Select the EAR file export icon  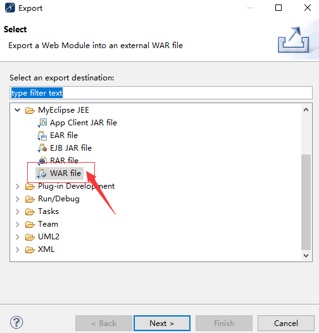point(42,135)
